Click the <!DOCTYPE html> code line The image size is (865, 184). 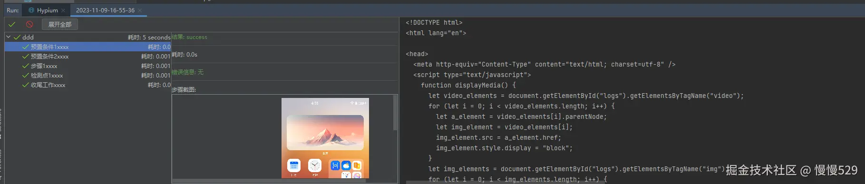[434, 22]
